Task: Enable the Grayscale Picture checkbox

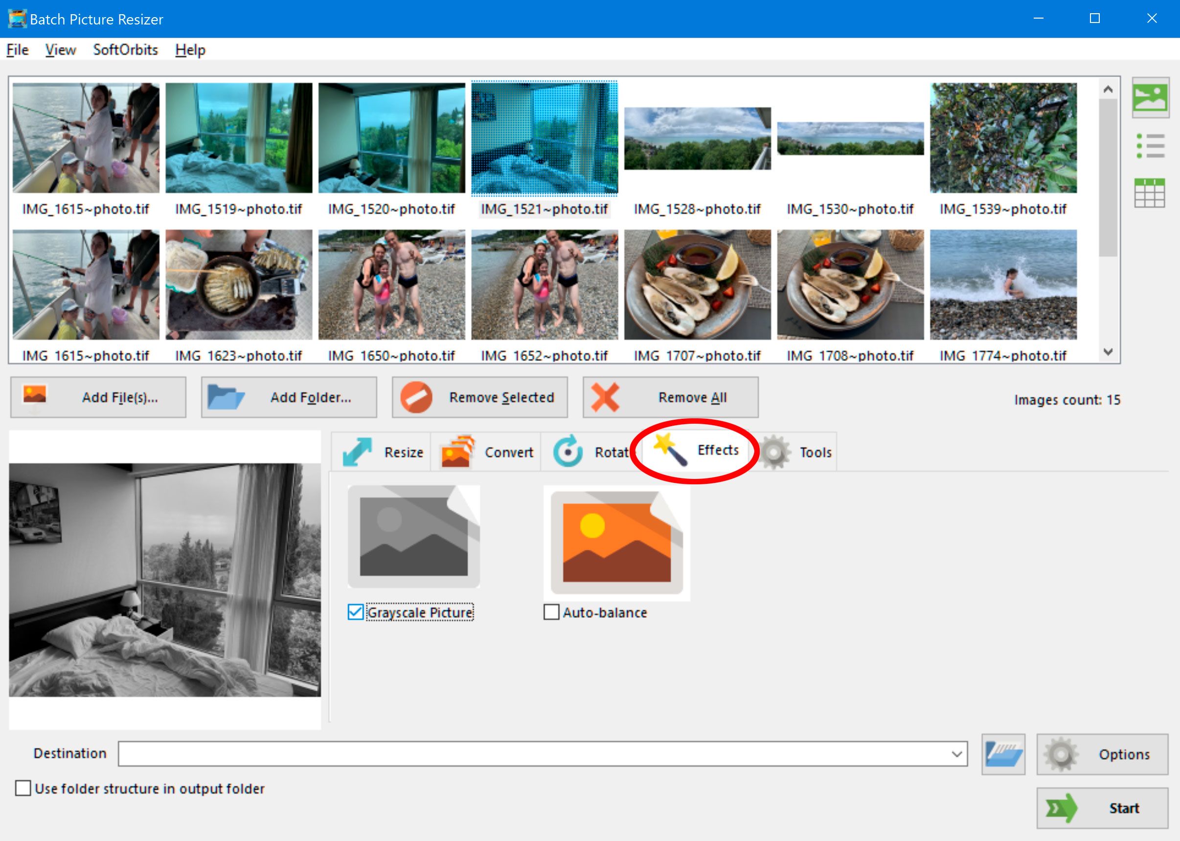Action: pyautogui.click(x=356, y=613)
